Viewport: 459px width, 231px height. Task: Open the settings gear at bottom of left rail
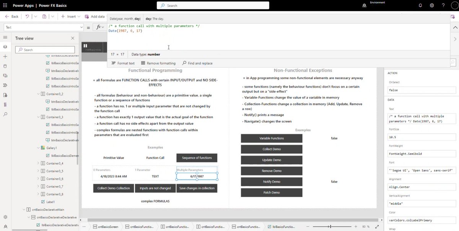pyautogui.click(x=5, y=217)
